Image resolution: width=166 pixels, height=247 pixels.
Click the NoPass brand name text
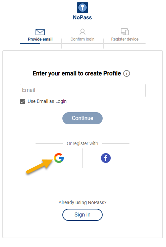82,17
